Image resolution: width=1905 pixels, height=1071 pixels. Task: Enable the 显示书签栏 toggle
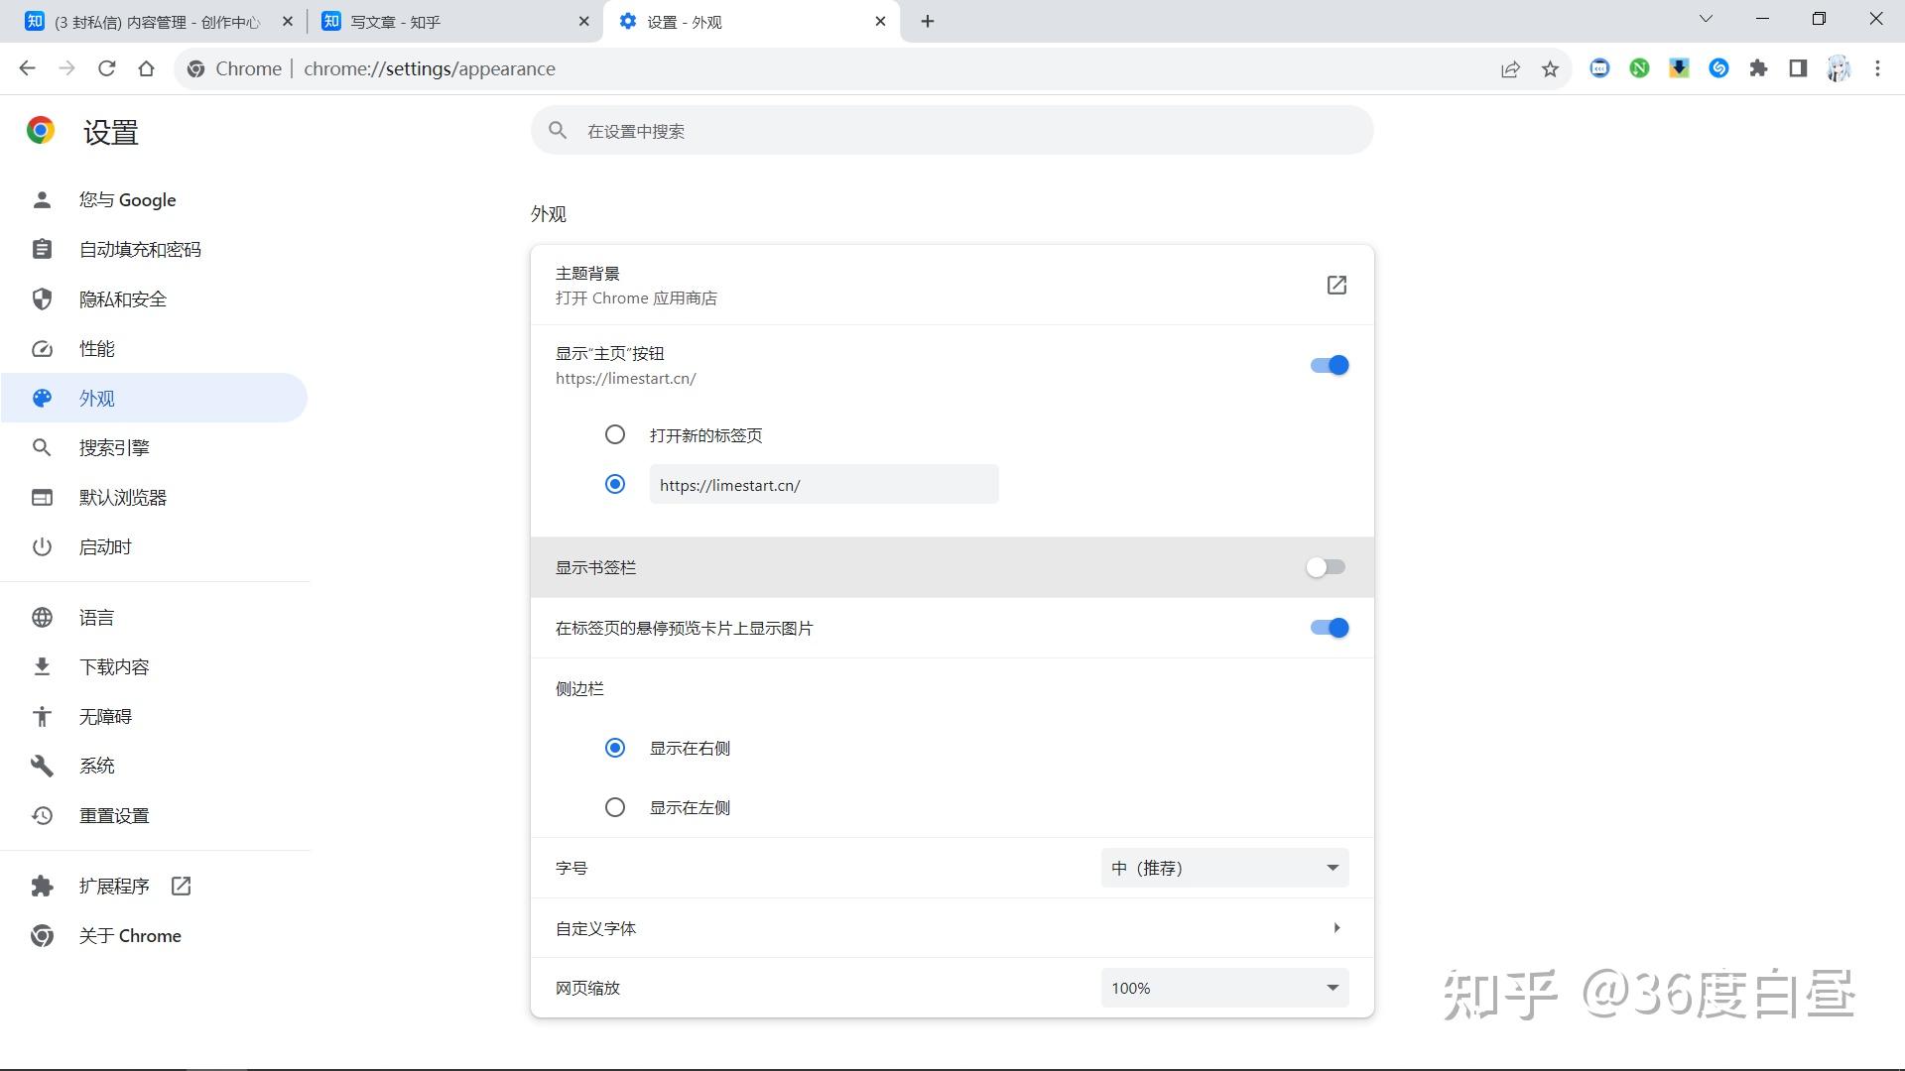click(1326, 567)
